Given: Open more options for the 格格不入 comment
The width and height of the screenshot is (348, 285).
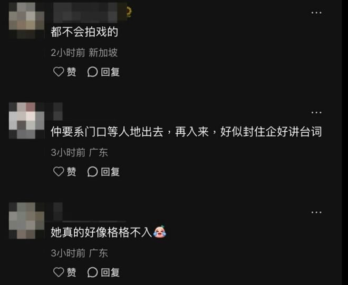Looking at the screenshot, I should pos(316,212).
